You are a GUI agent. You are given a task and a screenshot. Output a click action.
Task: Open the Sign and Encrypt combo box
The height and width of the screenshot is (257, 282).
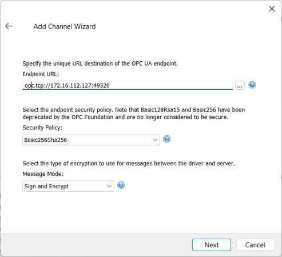(x=68, y=186)
